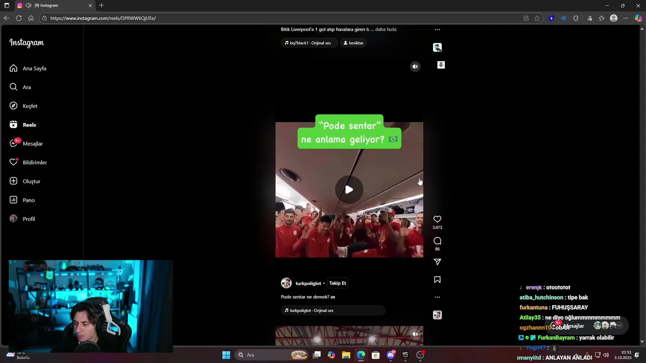Open Keşfet explore page
Image resolution: width=646 pixels, height=363 pixels.
pos(23,106)
